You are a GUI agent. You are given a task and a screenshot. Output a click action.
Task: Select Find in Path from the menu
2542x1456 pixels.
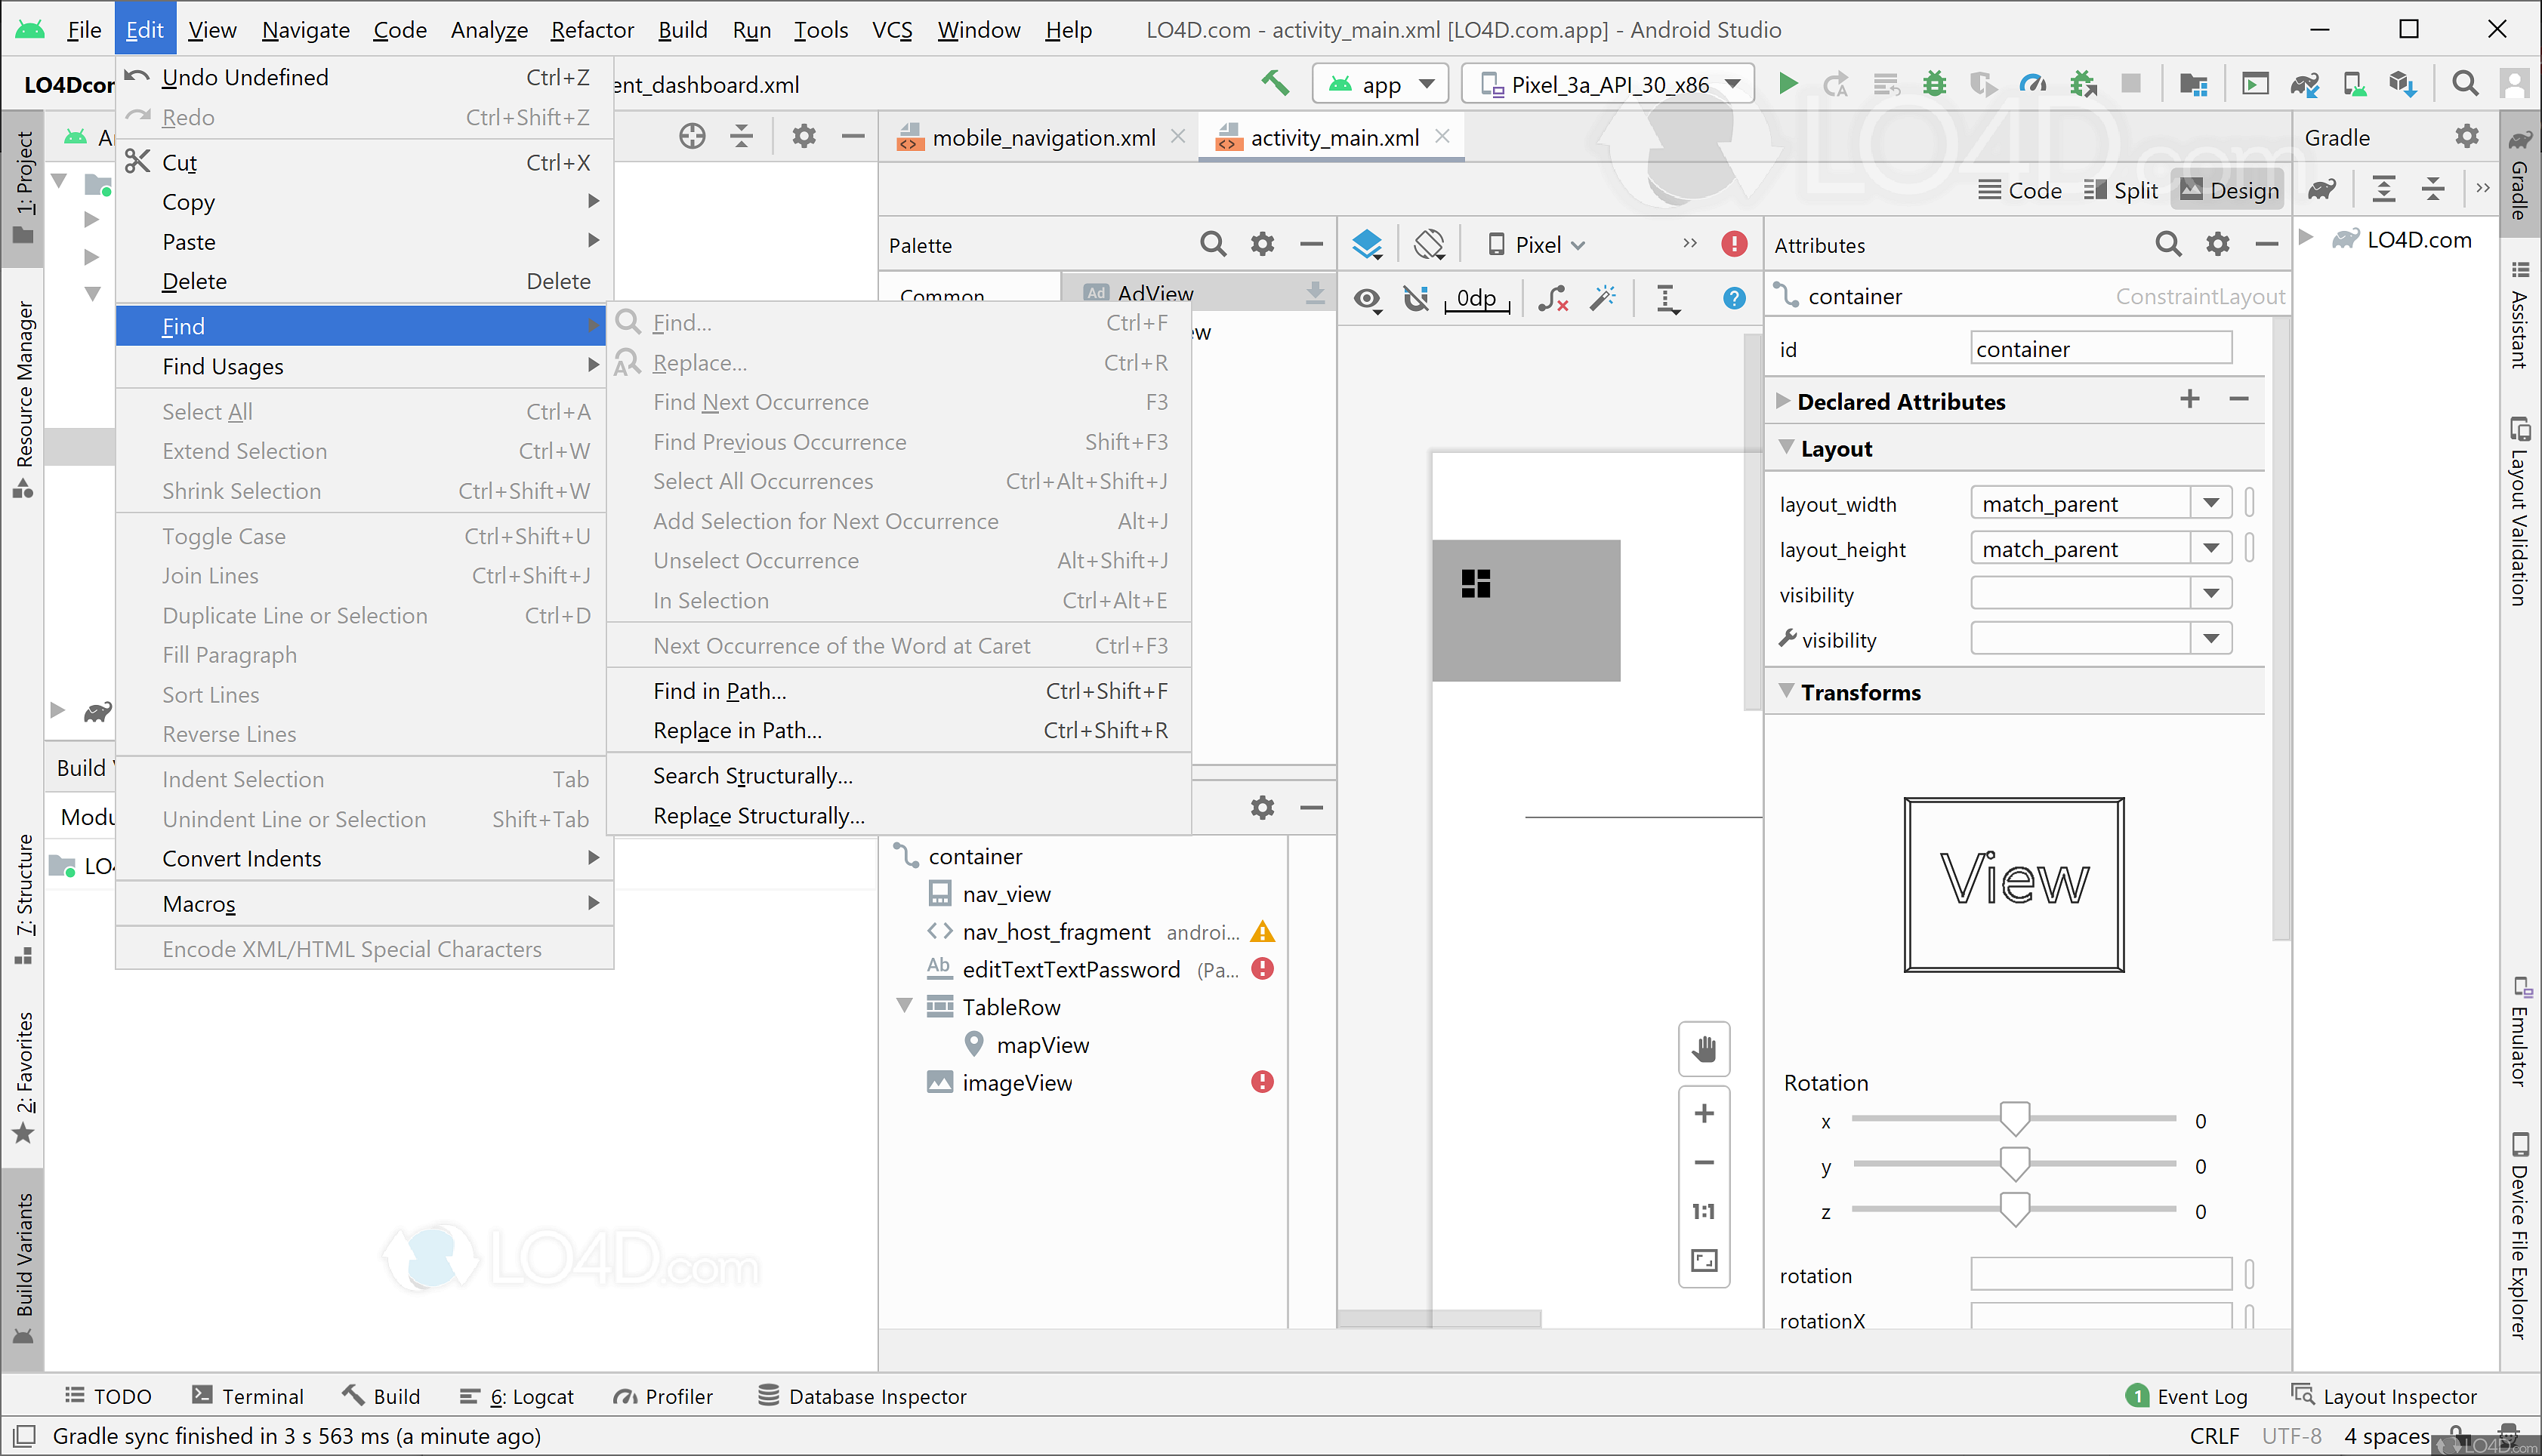coord(719,690)
